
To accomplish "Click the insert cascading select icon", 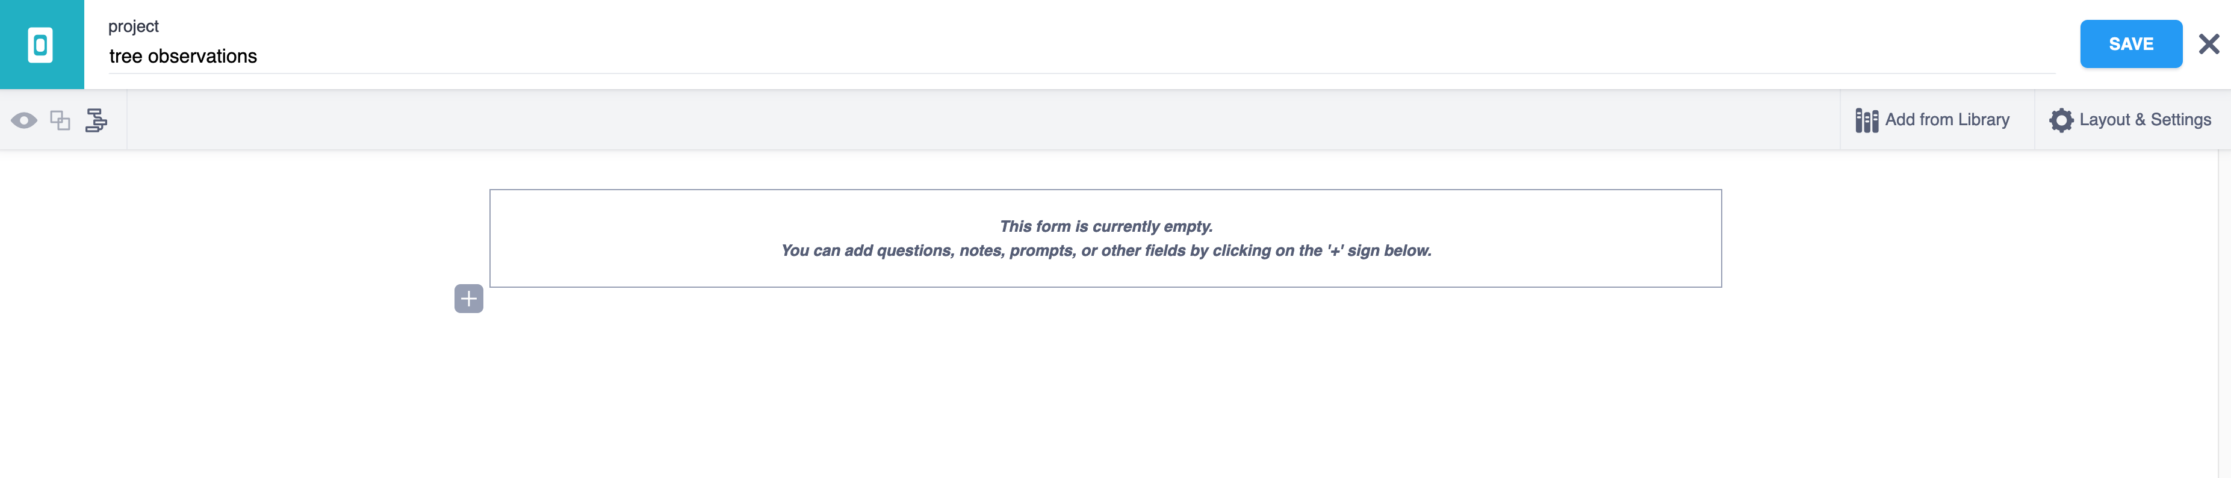I will [96, 120].
